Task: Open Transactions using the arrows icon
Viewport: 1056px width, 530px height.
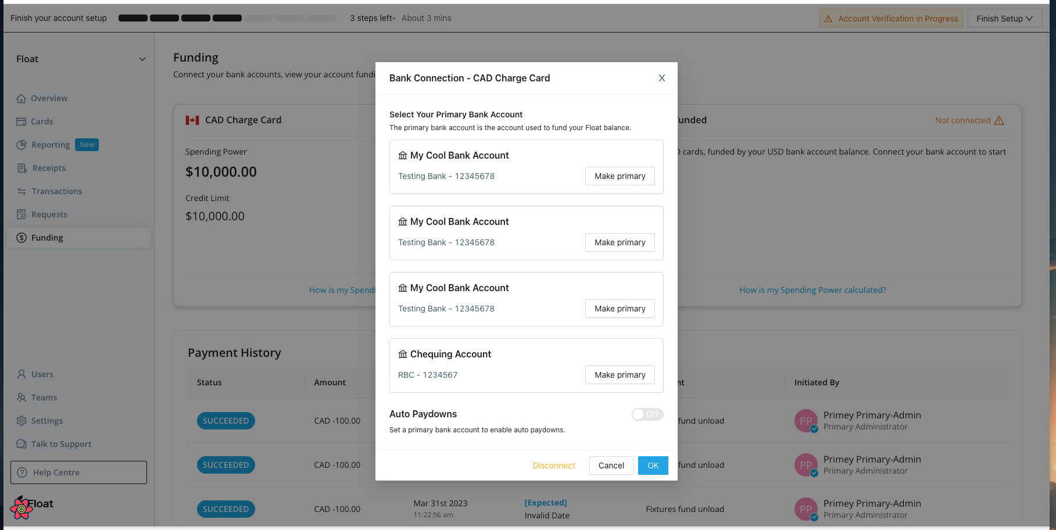Action: 22,191
